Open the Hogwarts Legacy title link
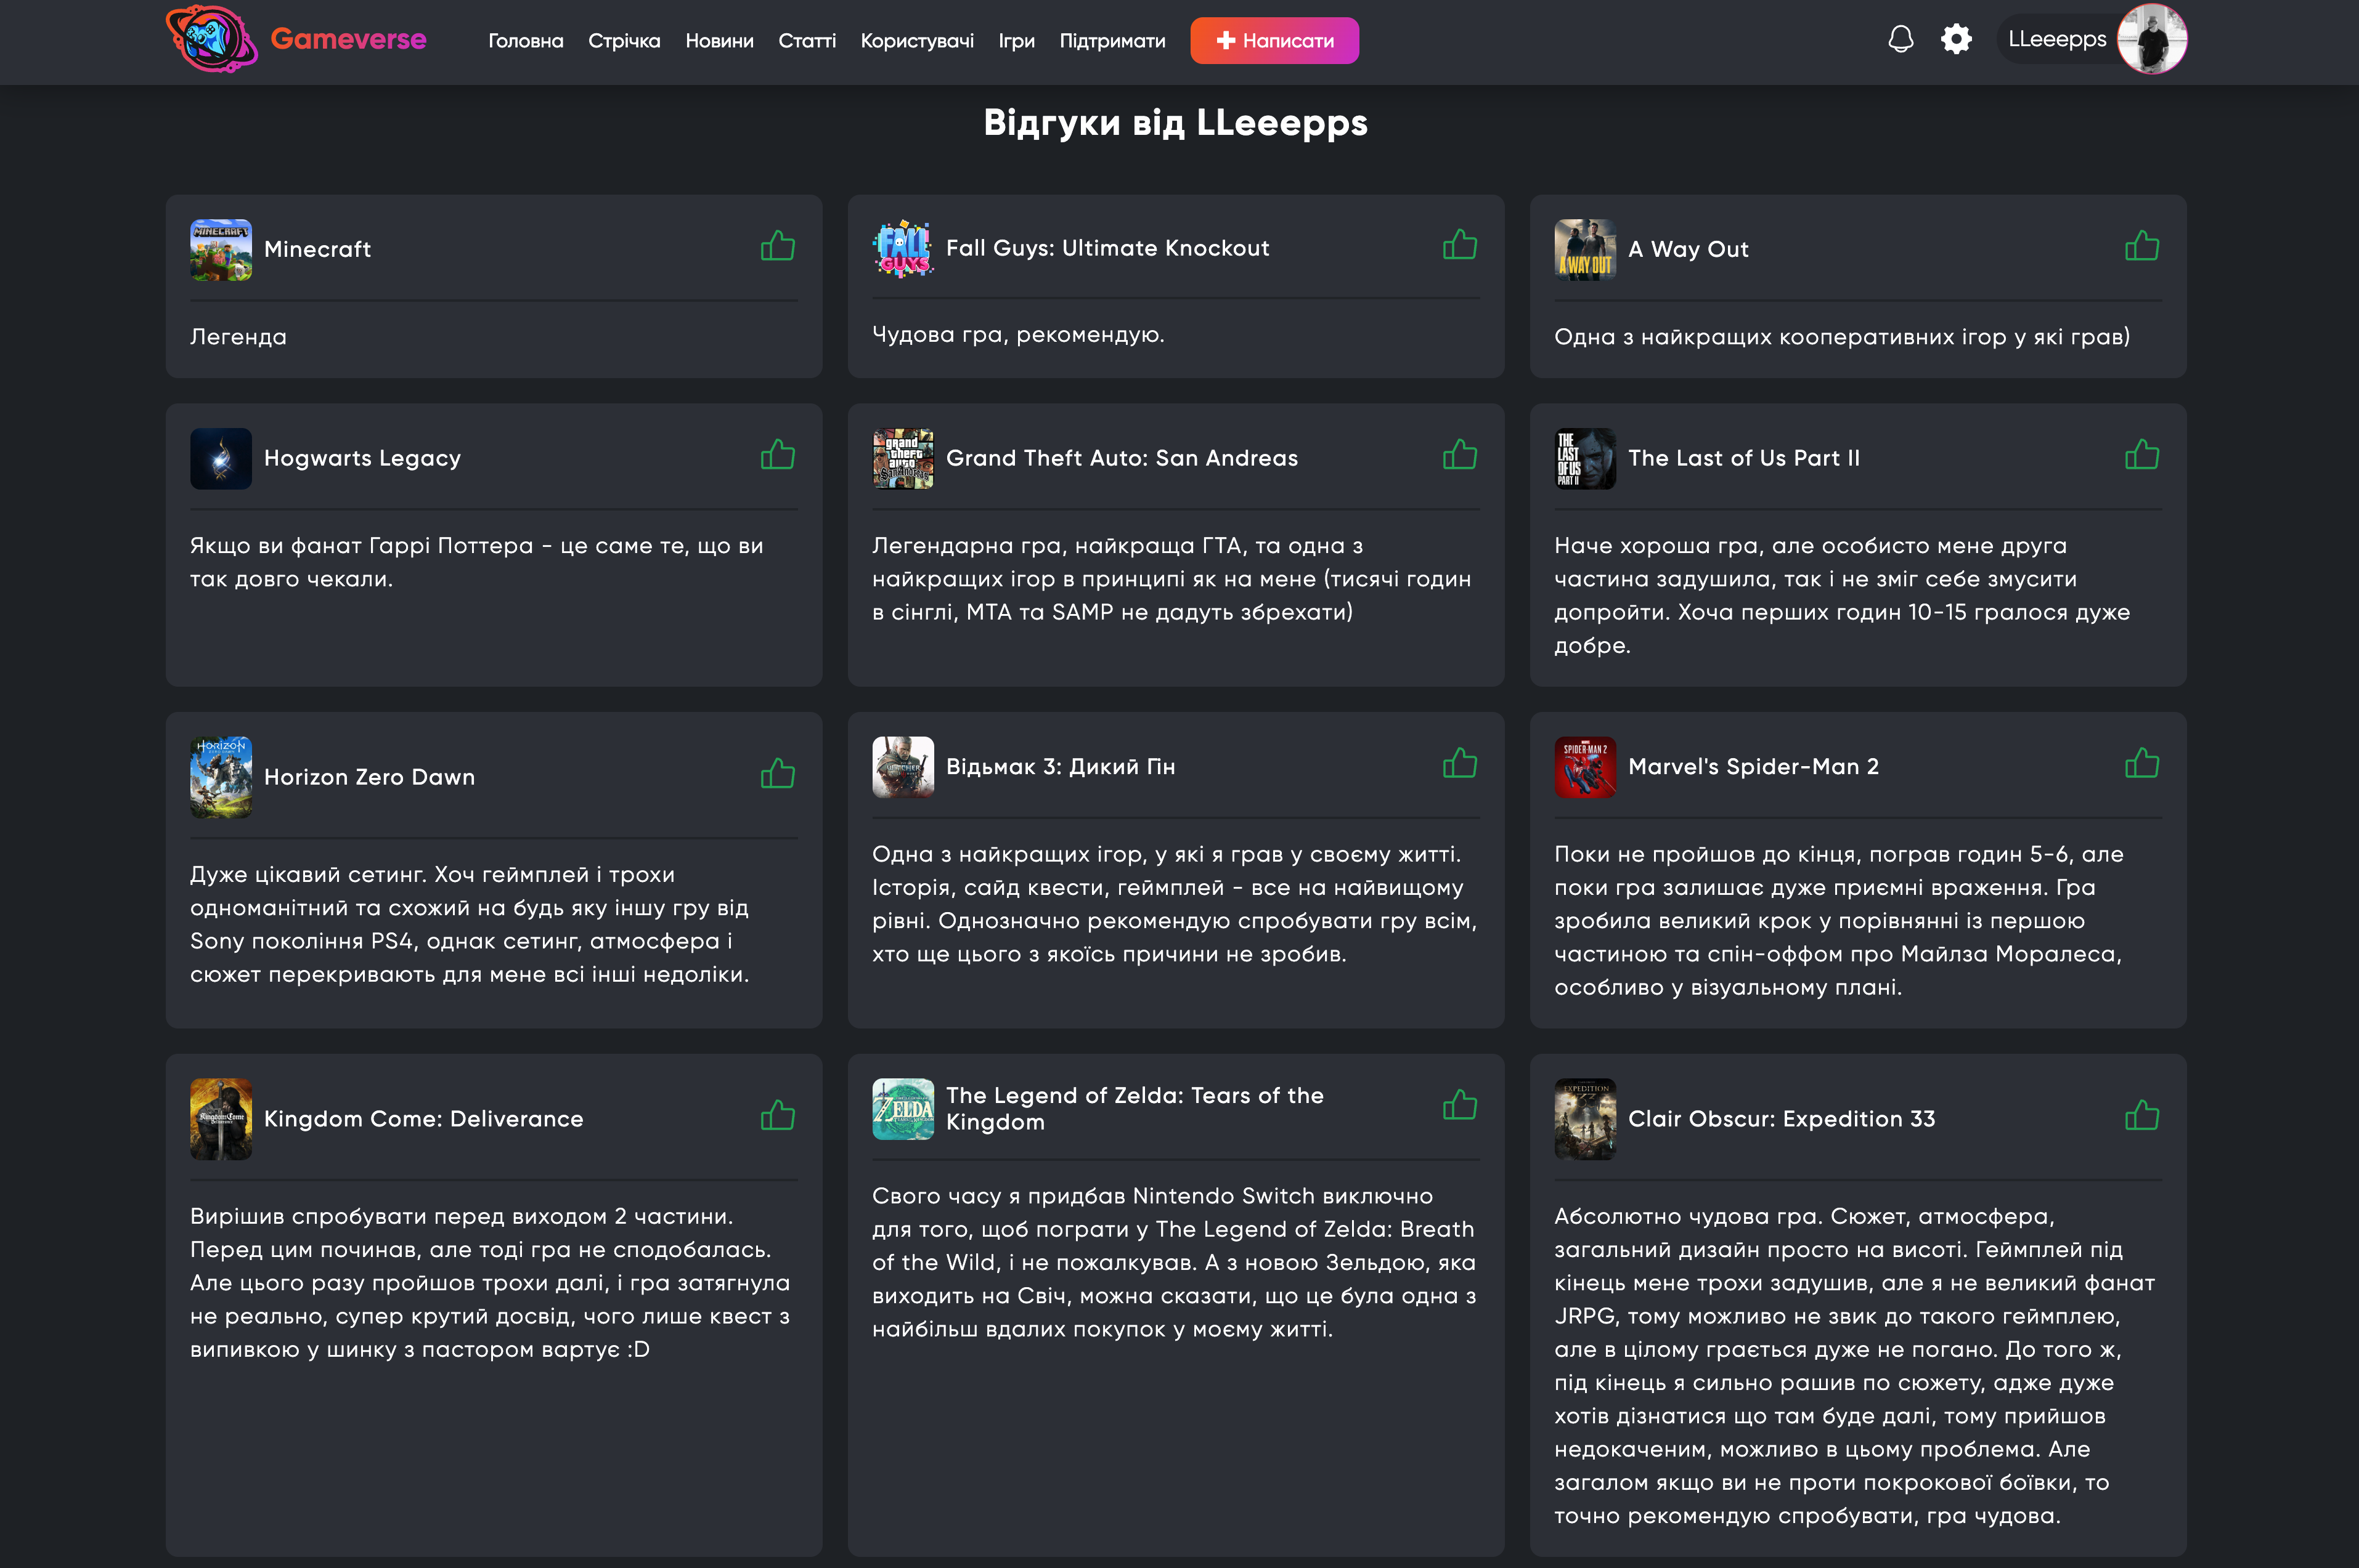The width and height of the screenshot is (2359, 1568). 362,458
